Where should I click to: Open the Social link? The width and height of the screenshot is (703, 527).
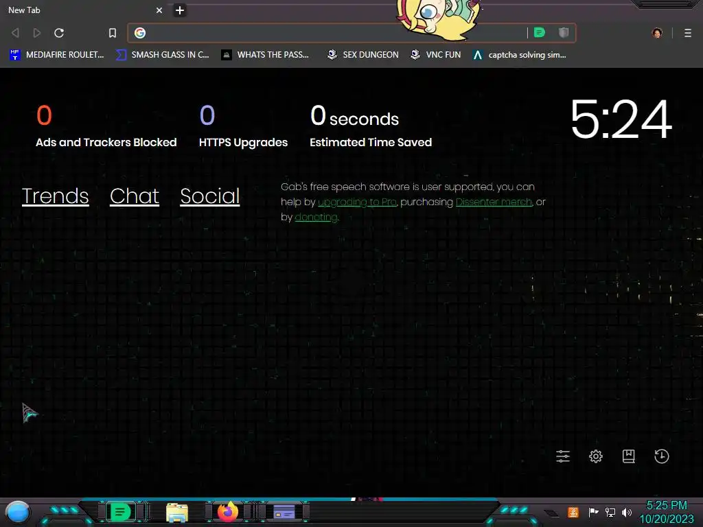(x=210, y=196)
